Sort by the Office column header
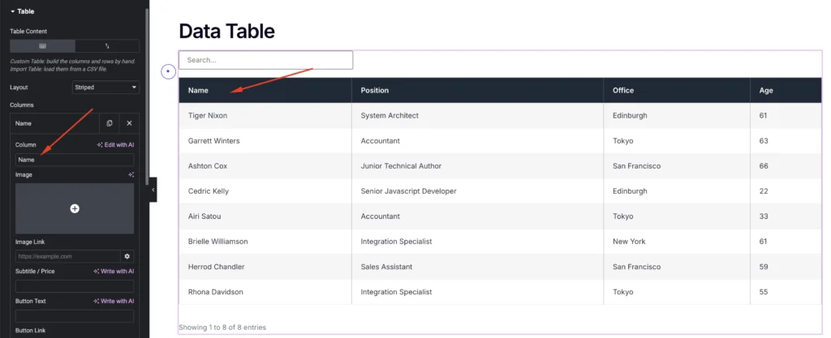831x338 pixels. click(677, 91)
